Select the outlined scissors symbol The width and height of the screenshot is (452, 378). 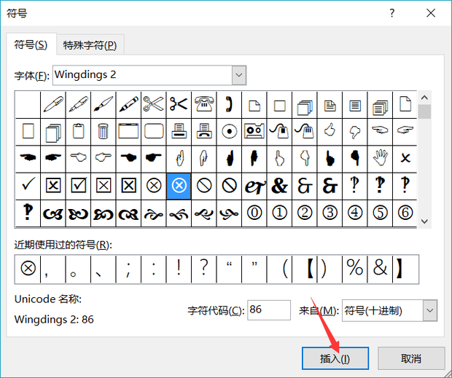(154, 104)
